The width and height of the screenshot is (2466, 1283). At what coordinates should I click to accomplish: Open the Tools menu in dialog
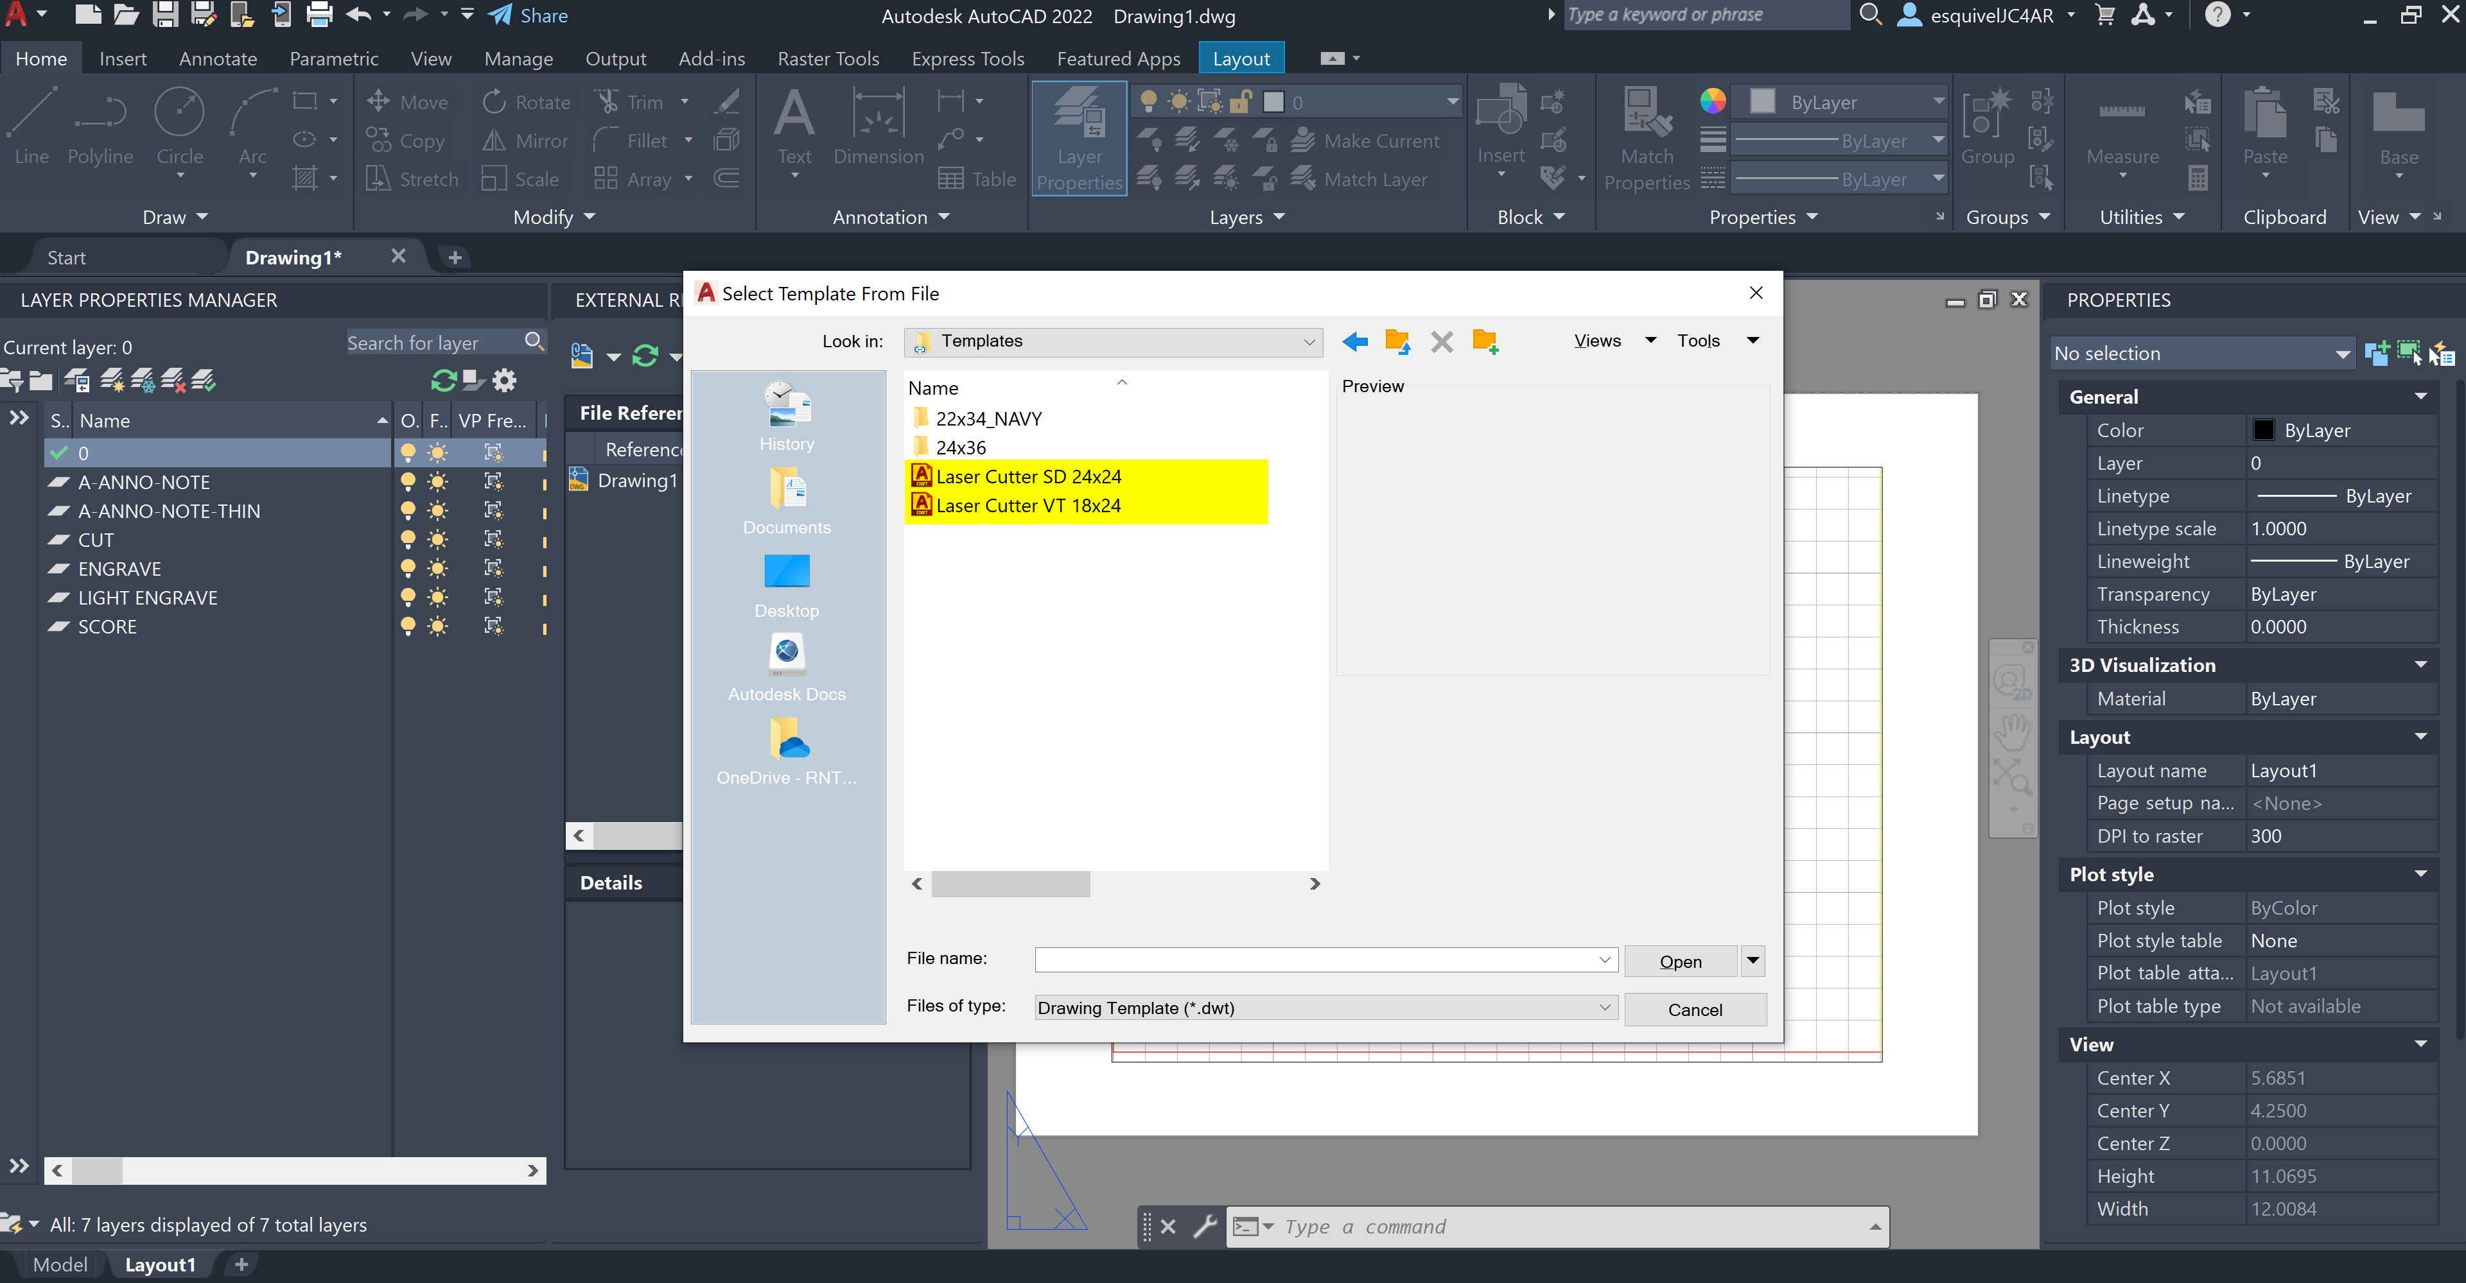coord(1717,341)
